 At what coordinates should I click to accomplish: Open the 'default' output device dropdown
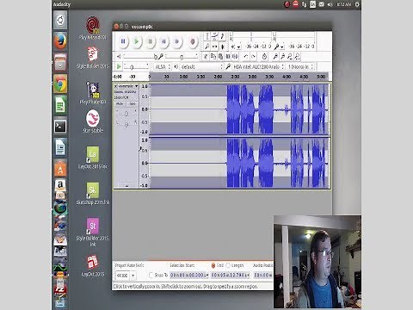(x=201, y=67)
